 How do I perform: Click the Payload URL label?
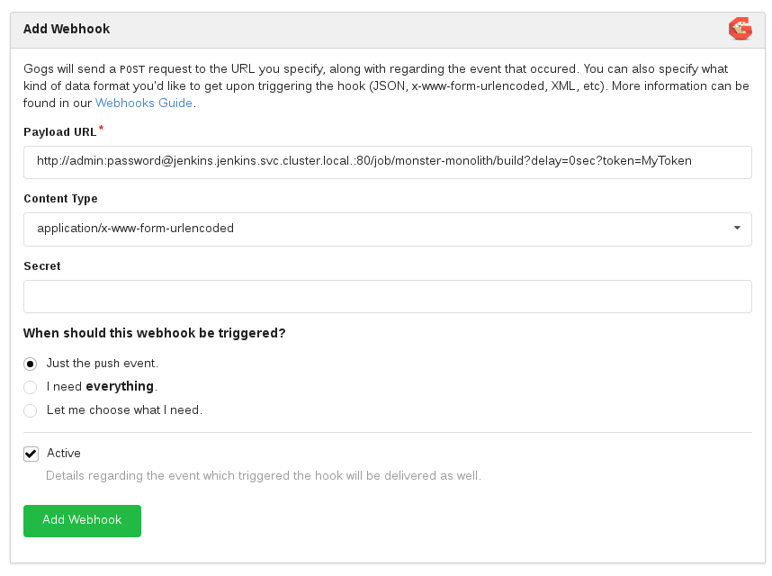point(59,132)
